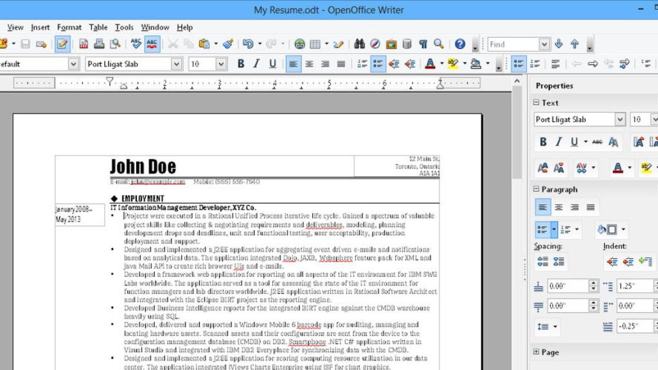658x370 pixels.
Task: Export the document directly as PDF
Action: tap(85, 44)
